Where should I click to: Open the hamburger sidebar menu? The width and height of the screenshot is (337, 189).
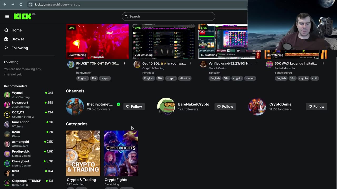coord(7,17)
